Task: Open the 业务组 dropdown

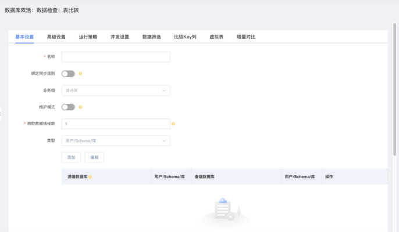Action: 116,90
